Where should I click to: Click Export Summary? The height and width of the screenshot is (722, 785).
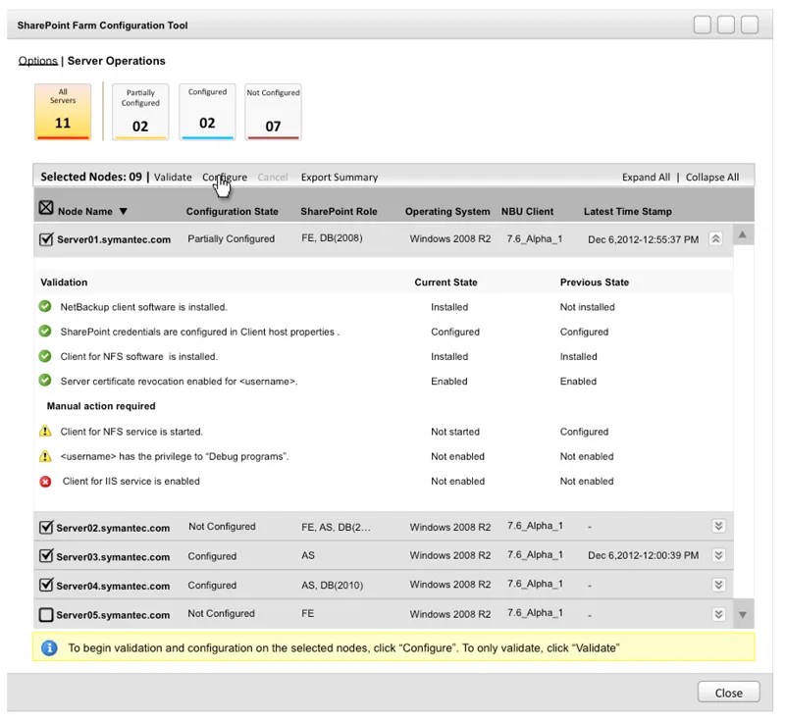point(340,178)
